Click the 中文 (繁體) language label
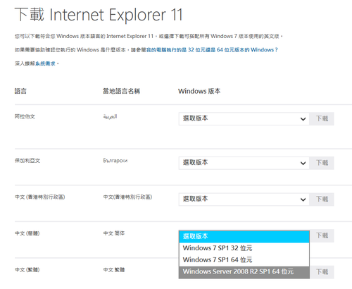 [x=27, y=270]
